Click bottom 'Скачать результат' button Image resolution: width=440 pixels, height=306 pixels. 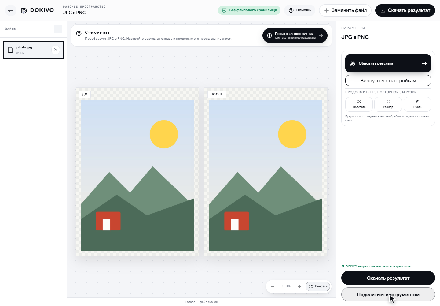coord(388,278)
